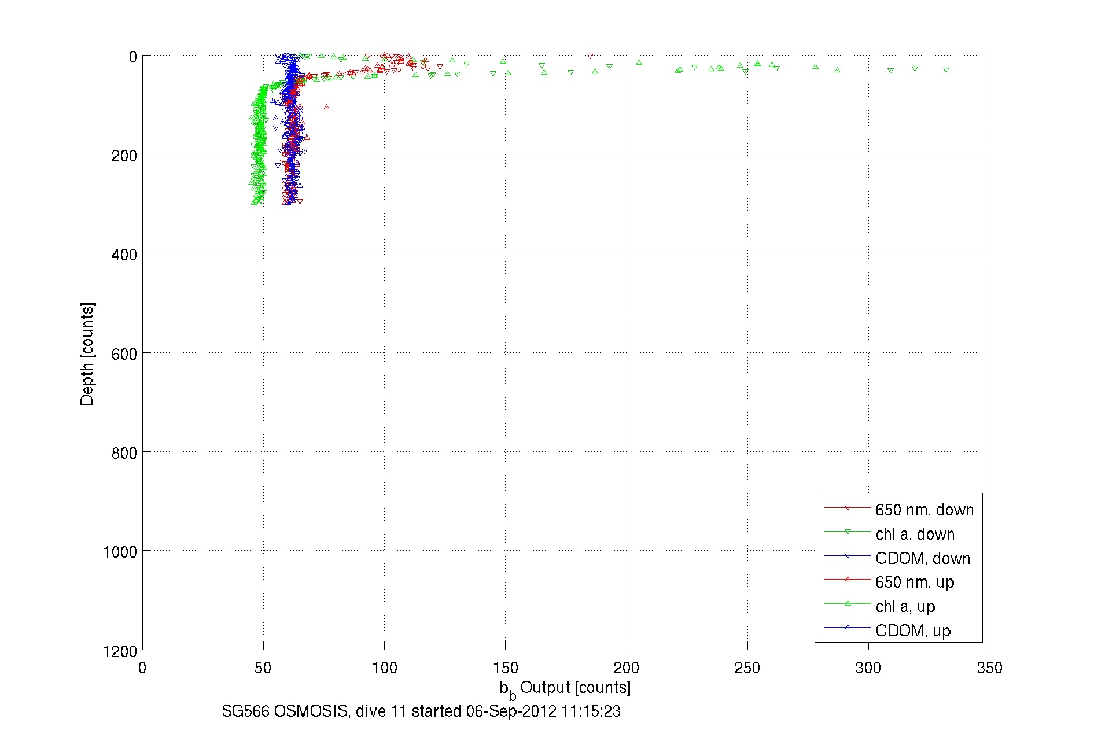Click the rightmost green chl a data point
This screenshot has width=1094, height=730.
(946, 70)
